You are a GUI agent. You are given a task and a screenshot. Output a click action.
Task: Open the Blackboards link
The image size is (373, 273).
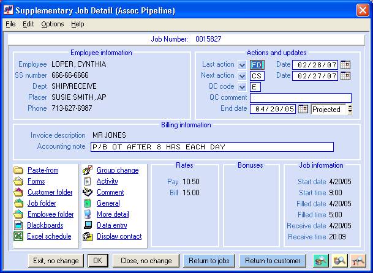coord(45,225)
